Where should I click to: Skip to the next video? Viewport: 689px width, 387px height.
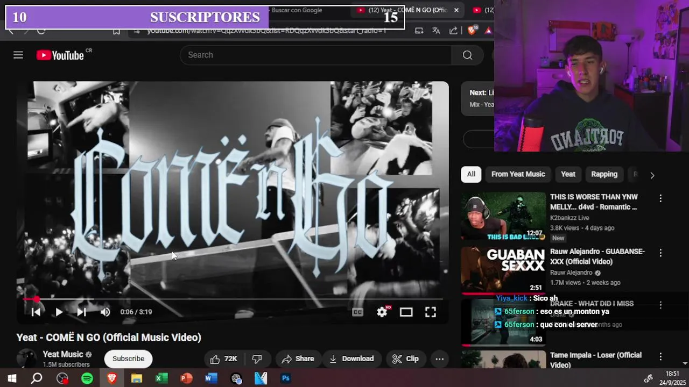coord(81,312)
